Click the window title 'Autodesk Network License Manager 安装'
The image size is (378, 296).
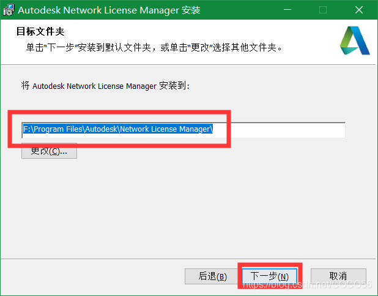pyautogui.click(x=108, y=10)
